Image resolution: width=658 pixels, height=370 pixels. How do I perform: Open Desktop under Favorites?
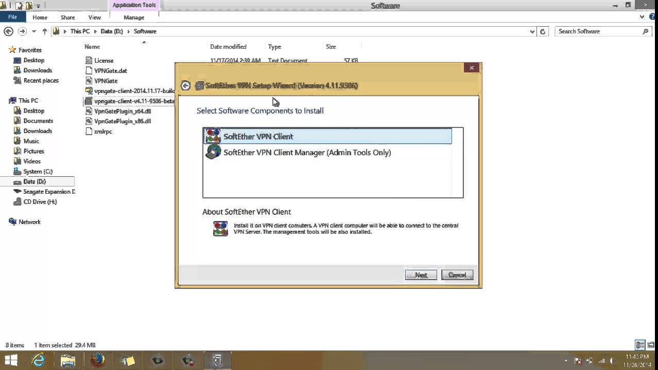(x=33, y=60)
